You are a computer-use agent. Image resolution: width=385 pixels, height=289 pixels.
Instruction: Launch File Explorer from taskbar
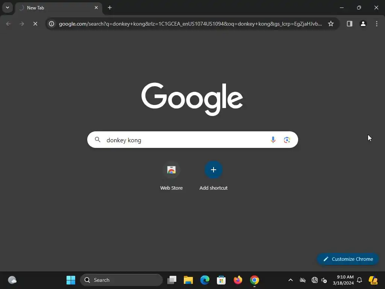coord(188,280)
